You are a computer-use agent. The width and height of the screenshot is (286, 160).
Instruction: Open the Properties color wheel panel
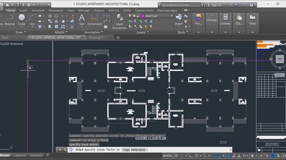[x=198, y=20]
